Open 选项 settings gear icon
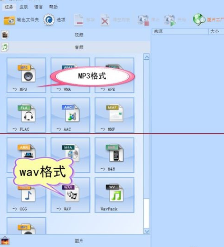 (x=49, y=20)
